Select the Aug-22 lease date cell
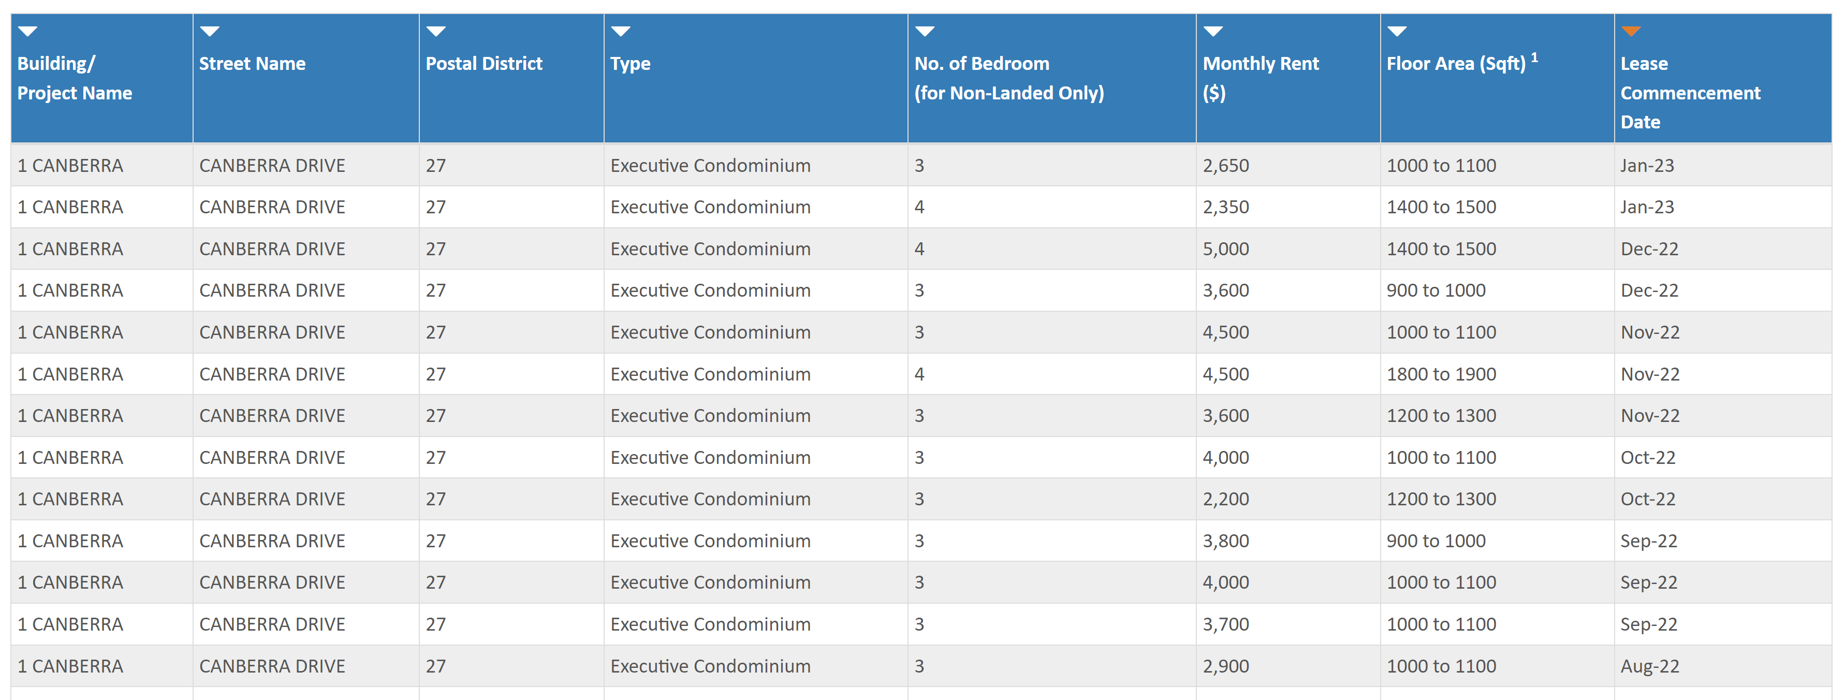The height and width of the screenshot is (700, 1845). coord(1649,666)
